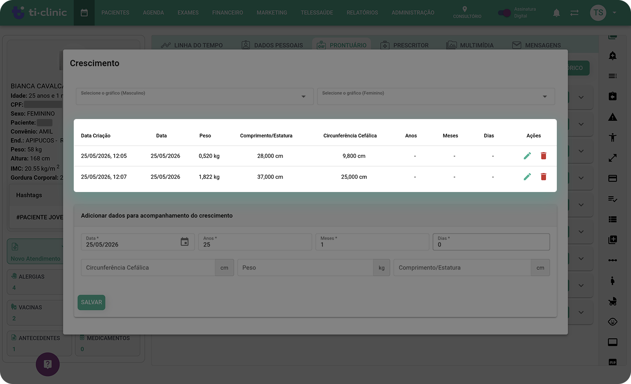
Task: Edit the growth entry created at 12:05
Action: (527, 156)
